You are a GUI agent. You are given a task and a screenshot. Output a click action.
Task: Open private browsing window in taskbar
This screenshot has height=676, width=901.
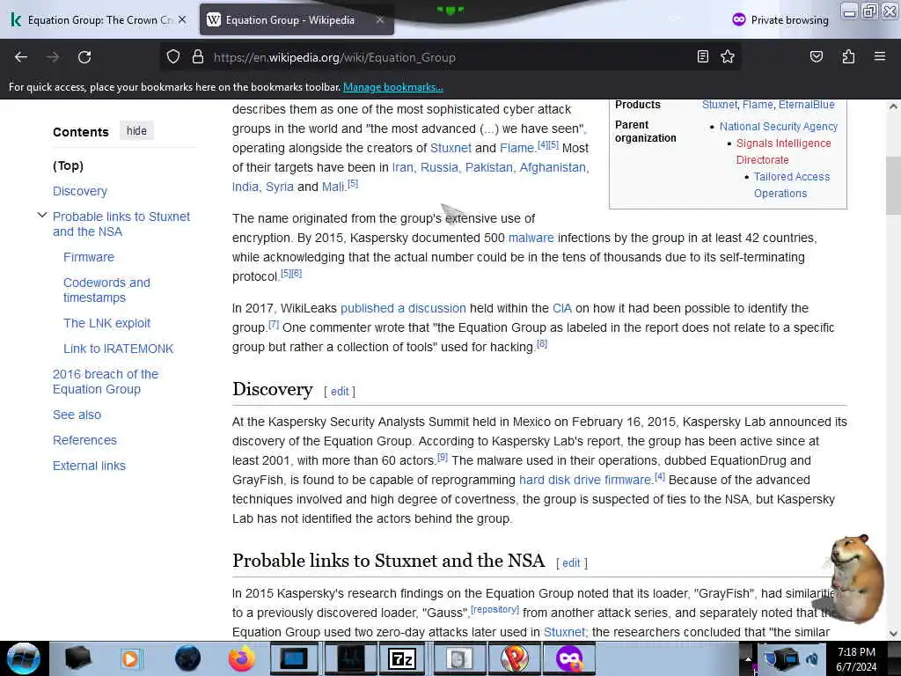pos(569,658)
